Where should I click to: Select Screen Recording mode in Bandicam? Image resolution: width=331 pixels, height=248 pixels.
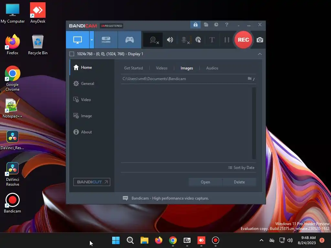[78, 40]
